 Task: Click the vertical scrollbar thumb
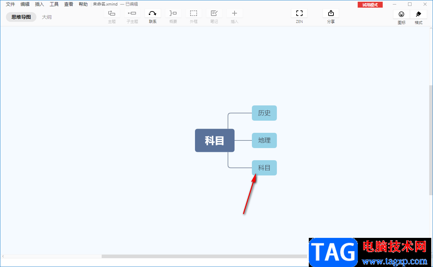(x=431, y=140)
